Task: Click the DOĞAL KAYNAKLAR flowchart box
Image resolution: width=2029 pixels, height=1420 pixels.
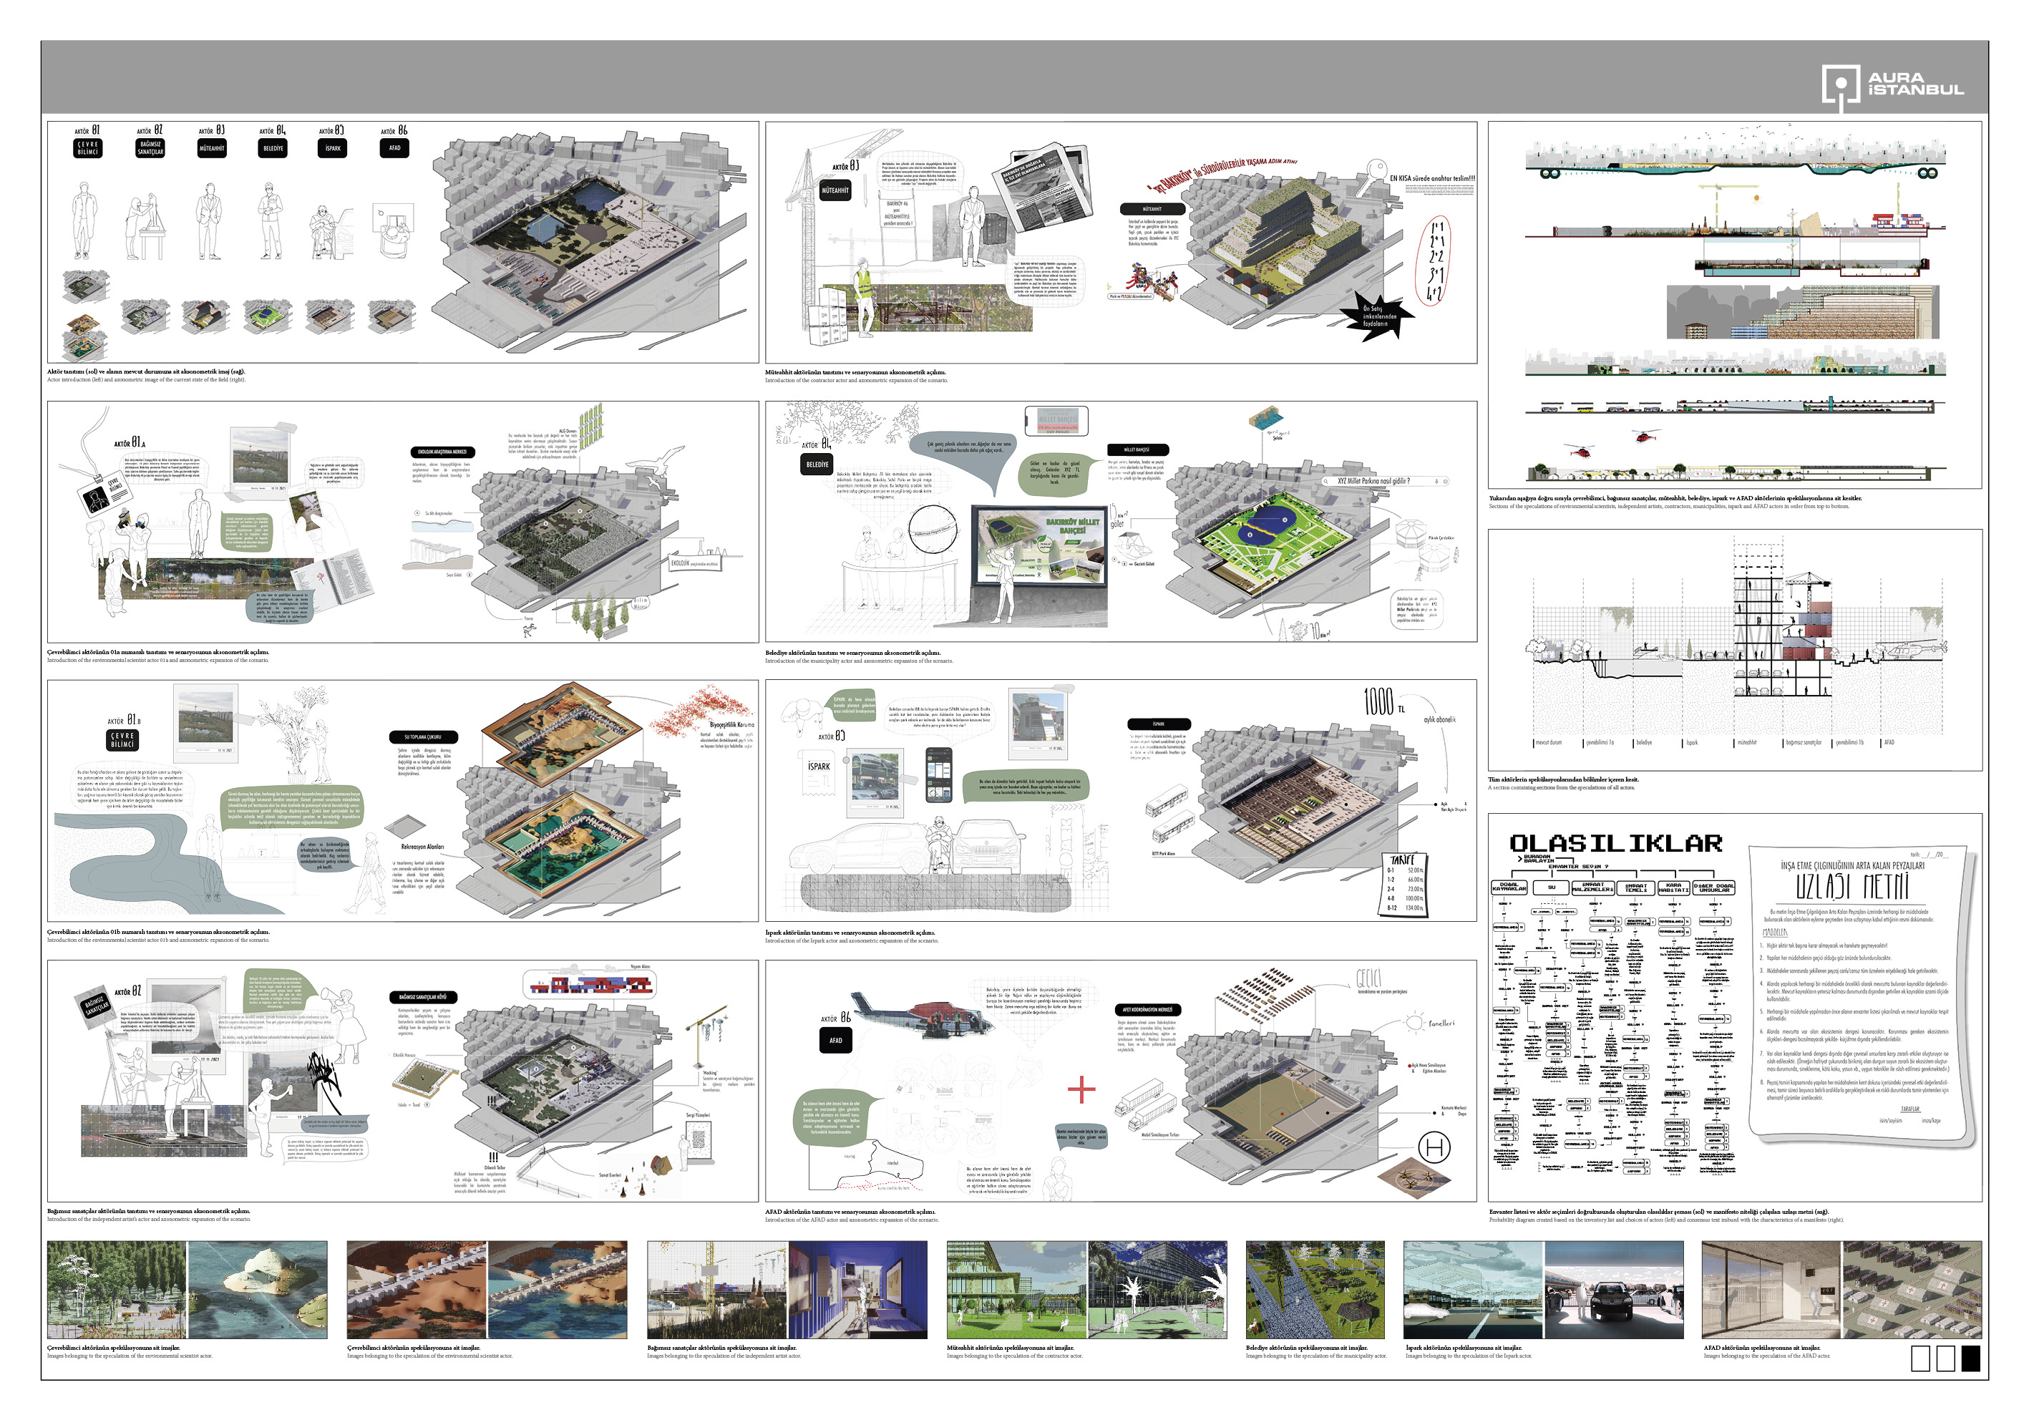Action: click(1509, 887)
